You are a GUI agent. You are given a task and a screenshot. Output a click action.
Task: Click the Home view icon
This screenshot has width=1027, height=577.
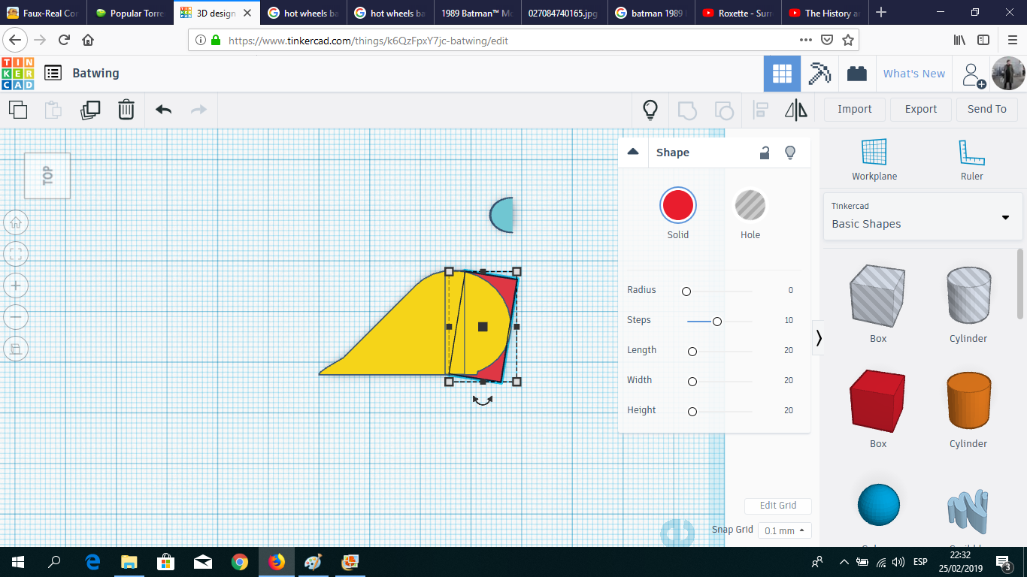point(16,222)
